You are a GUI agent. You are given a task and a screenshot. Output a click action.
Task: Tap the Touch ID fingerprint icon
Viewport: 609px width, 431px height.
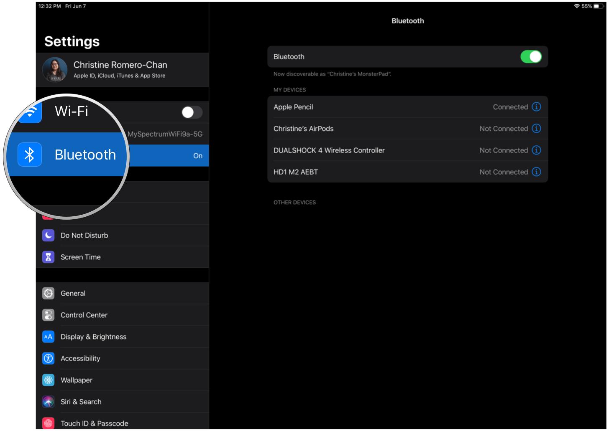click(x=49, y=423)
